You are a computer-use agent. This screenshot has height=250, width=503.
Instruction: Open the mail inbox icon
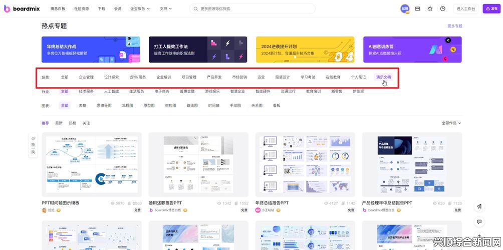pos(417,8)
